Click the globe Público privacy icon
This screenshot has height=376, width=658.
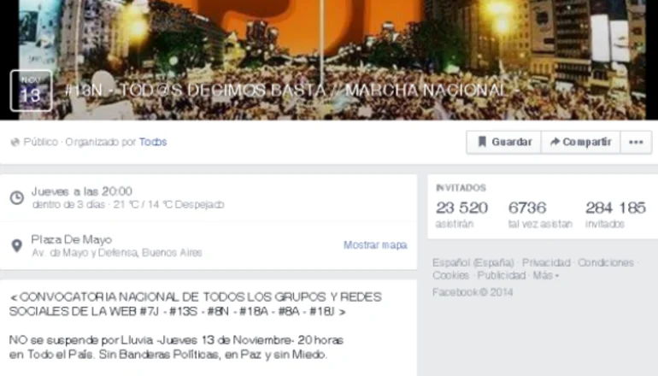point(15,142)
